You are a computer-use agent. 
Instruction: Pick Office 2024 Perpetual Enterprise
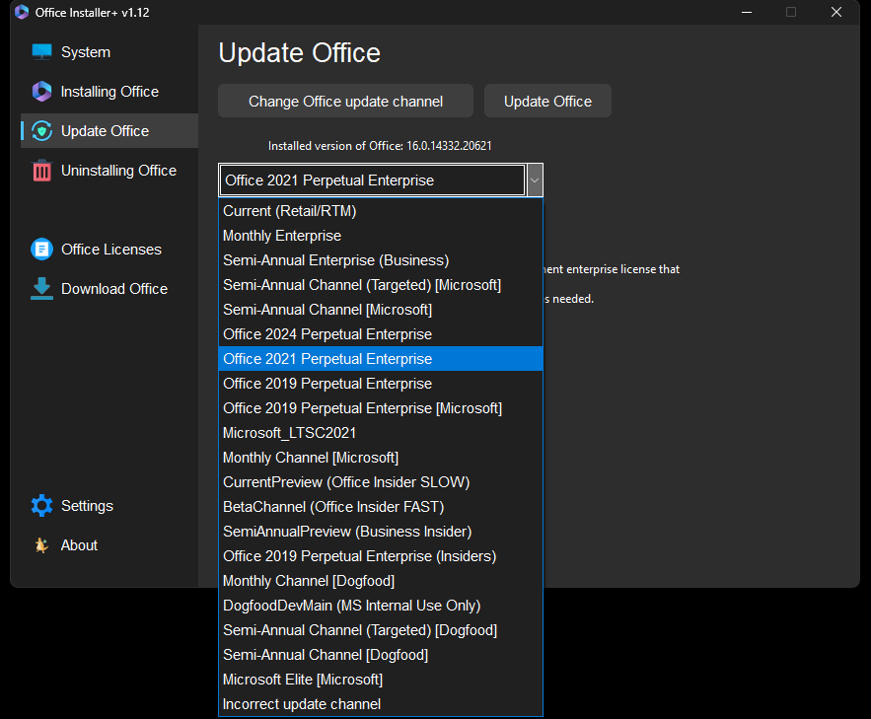381,334
